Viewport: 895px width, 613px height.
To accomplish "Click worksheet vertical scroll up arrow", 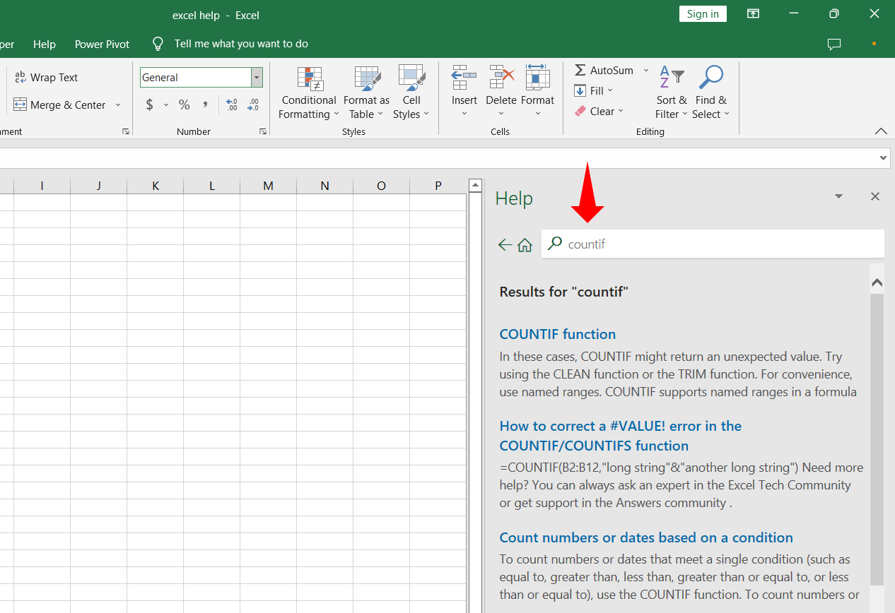I will coord(475,186).
